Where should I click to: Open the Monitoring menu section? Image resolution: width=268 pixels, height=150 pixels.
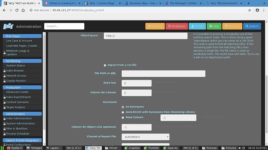tap(22, 61)
